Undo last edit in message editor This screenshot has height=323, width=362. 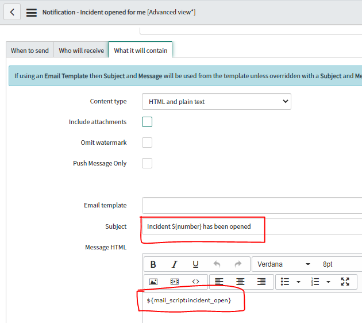tap(217, 264)
